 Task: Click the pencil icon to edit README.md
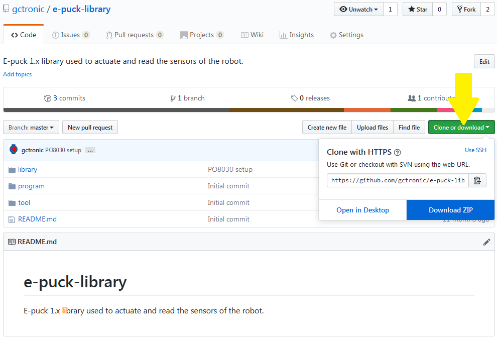click(x=486, y=242)
